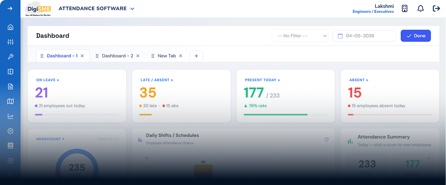Open the door/panel sidebar icon
The width and height of the screenshot is (446, 185).
coord(10,71)
